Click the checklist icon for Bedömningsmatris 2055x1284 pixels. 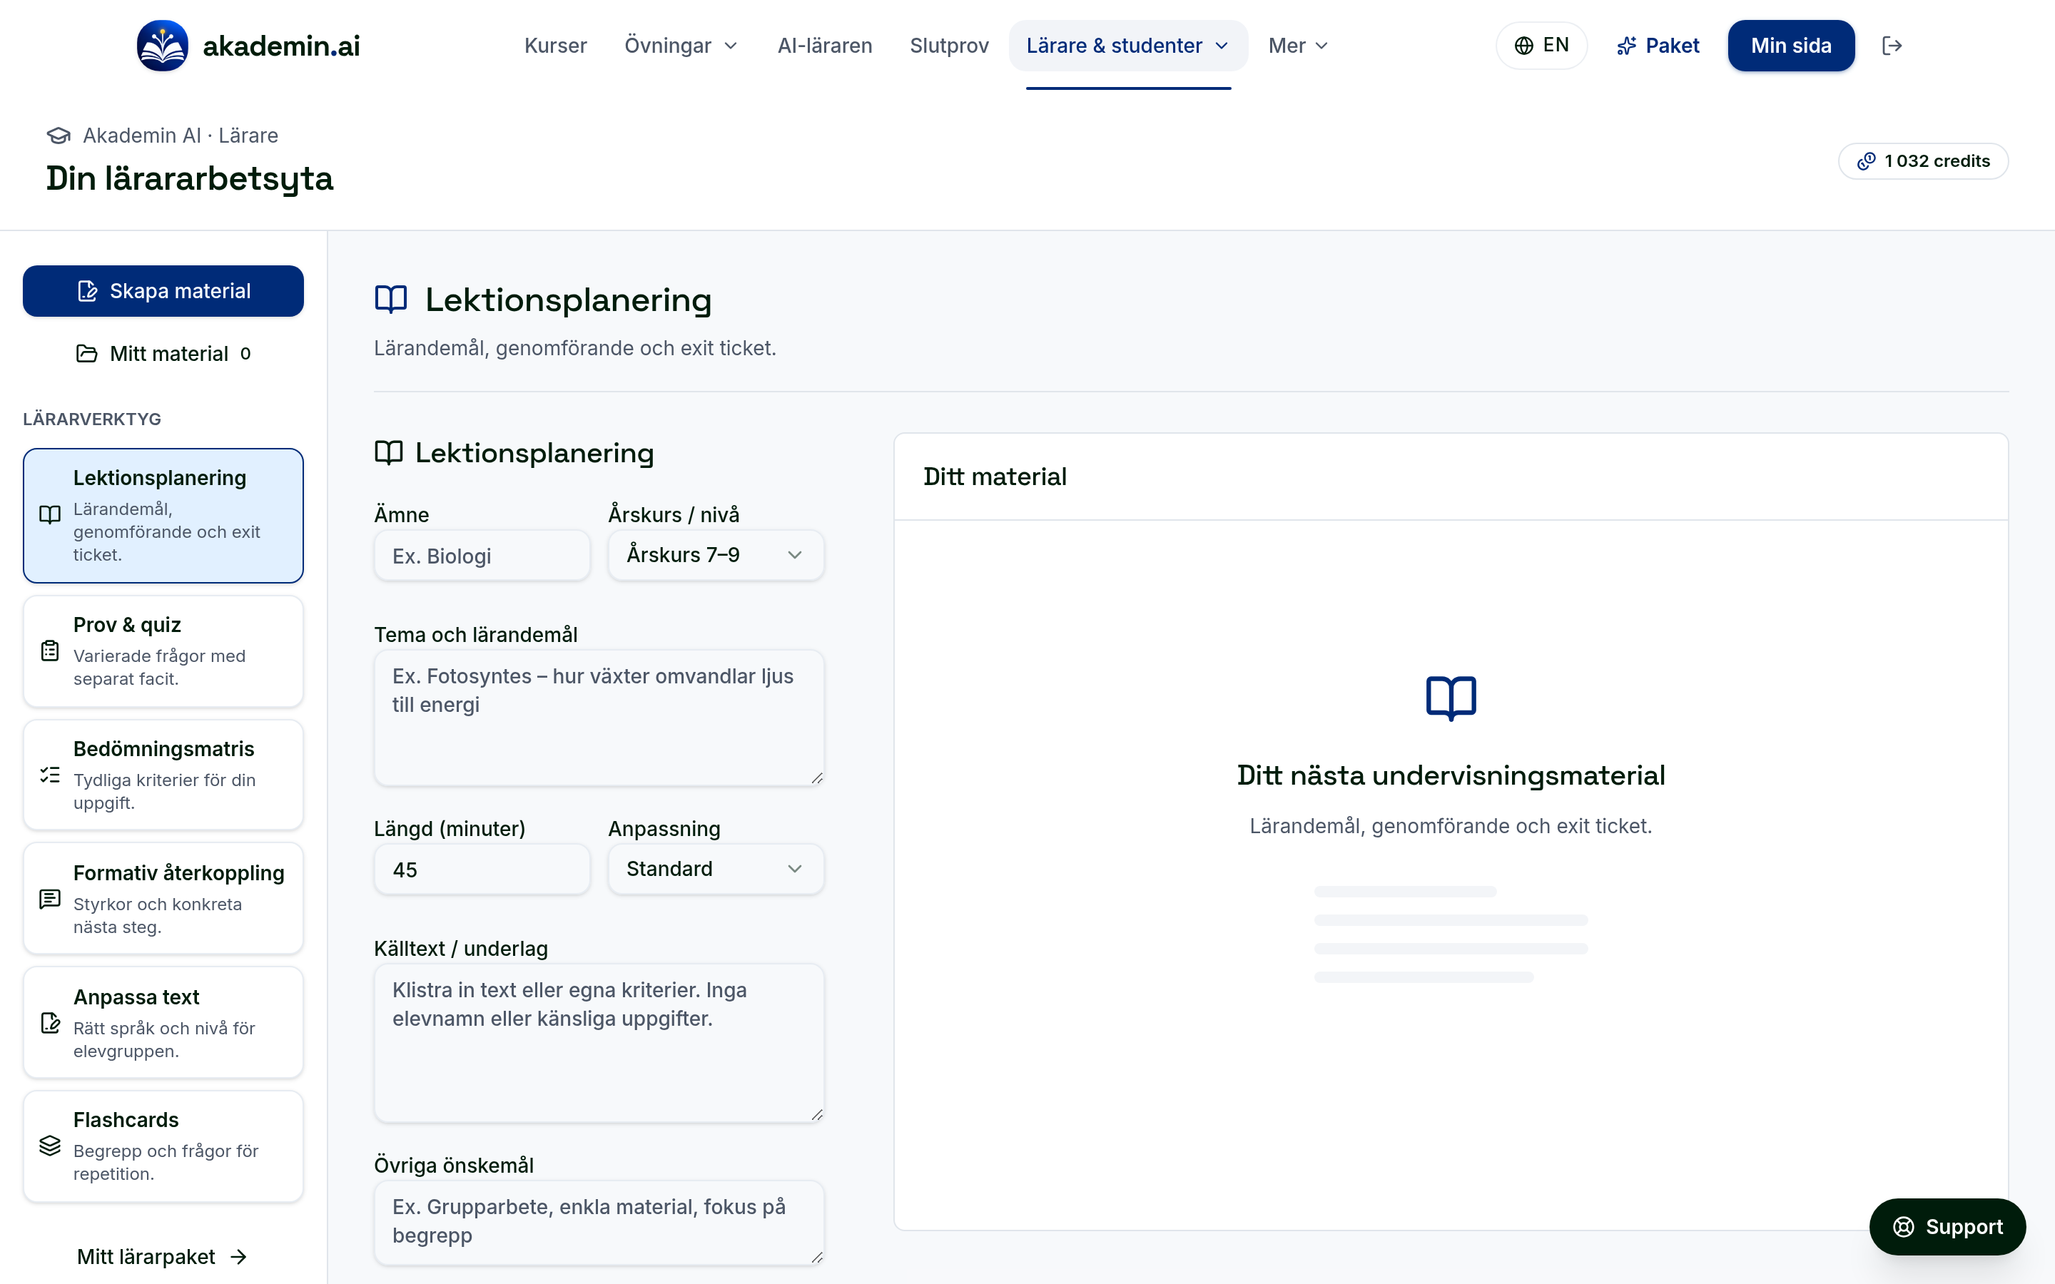[x=50, y=775]
